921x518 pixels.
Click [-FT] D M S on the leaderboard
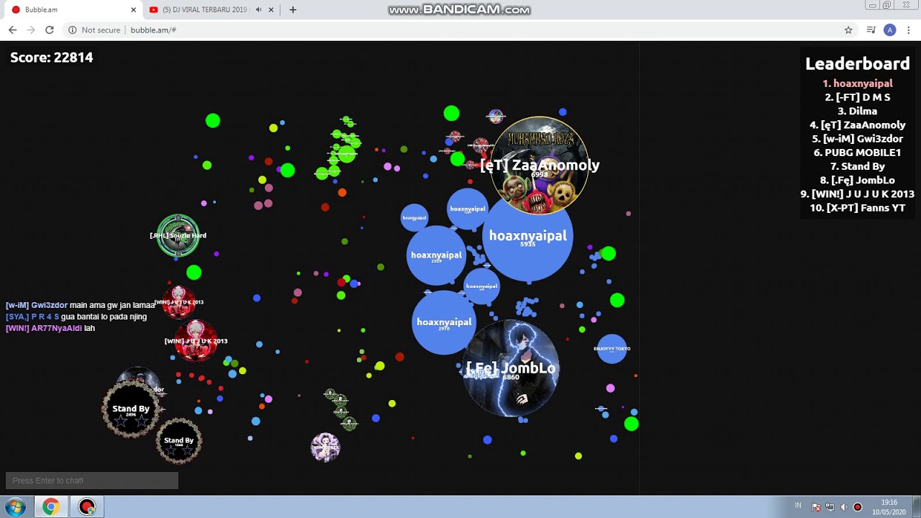pyautogui.click(x=858, y=97)
